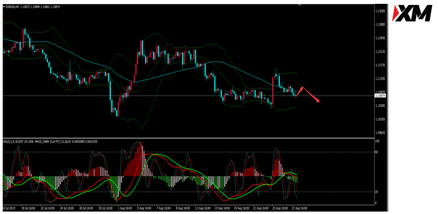Click the EURUSD,H4 chart title text
This screenshot has width=438, height=214.
point(12,7)
